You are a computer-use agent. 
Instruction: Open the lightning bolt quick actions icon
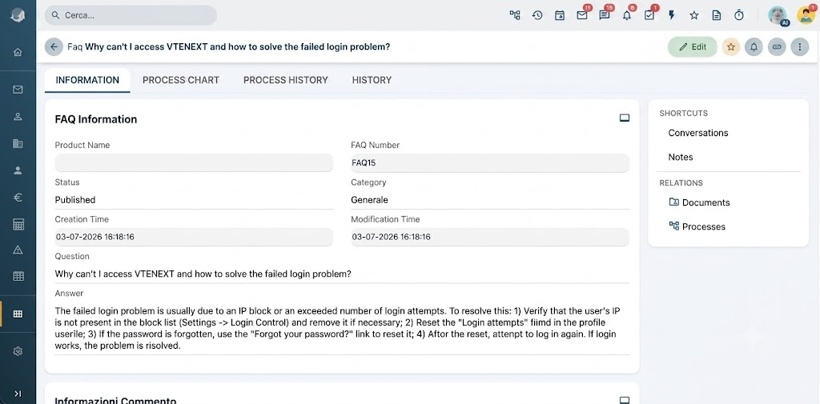(672, 15)
